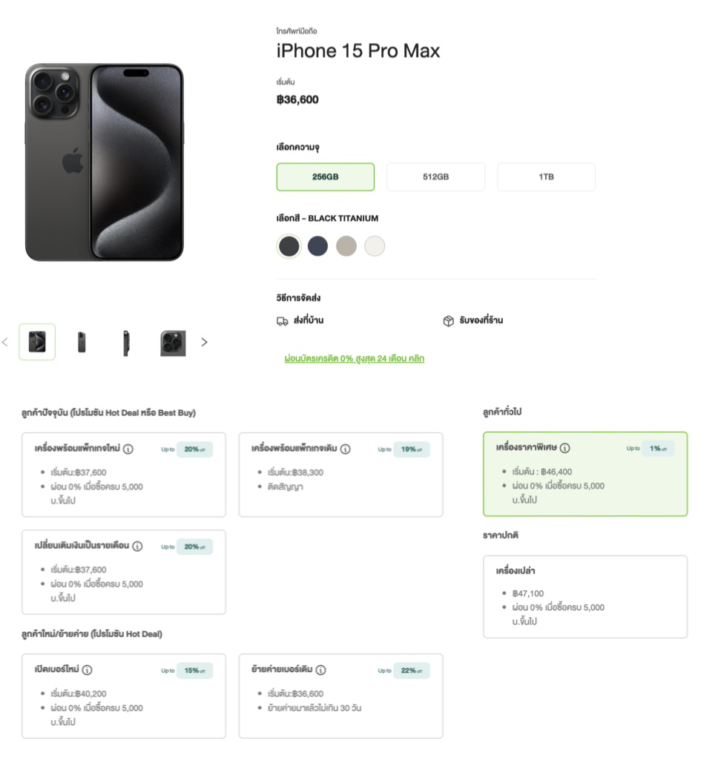The width and height of the screenshot is (718, 758).
Task: Select the 256GB capacity option
Action: pos(326,177)
